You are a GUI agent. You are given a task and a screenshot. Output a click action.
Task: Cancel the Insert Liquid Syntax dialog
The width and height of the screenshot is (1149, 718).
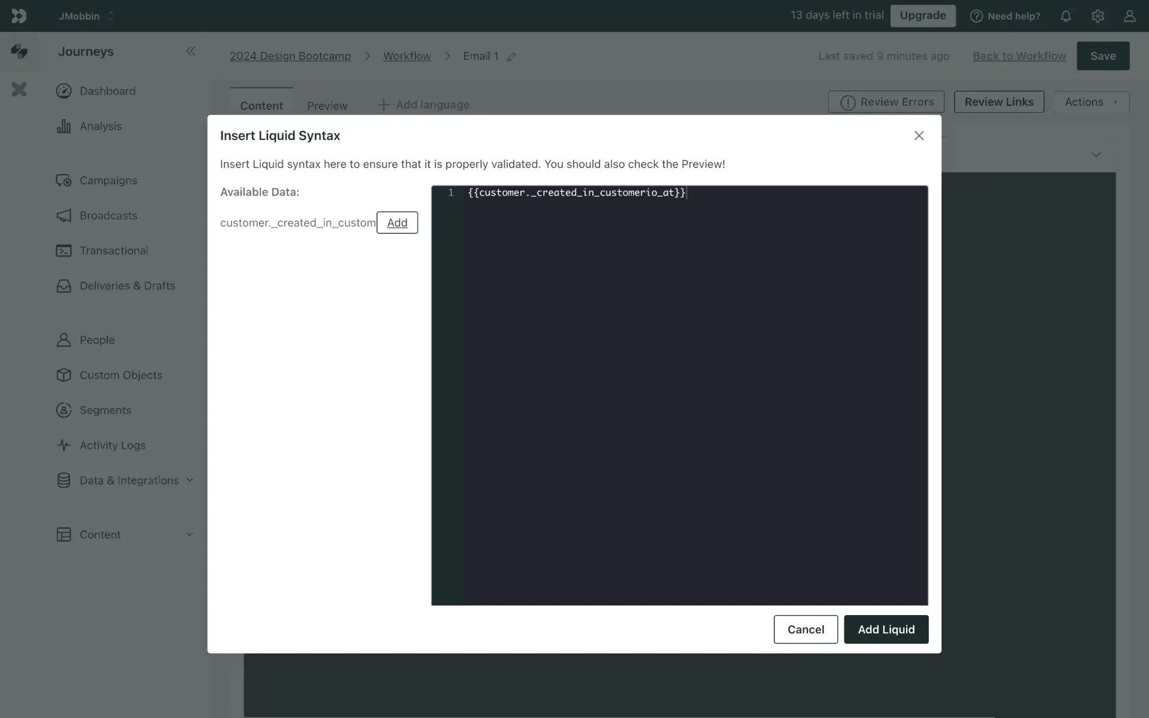[x=805, y=629]
